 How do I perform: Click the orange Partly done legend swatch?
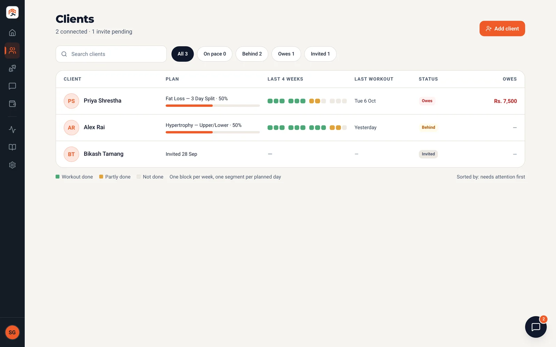click(101, 177)
